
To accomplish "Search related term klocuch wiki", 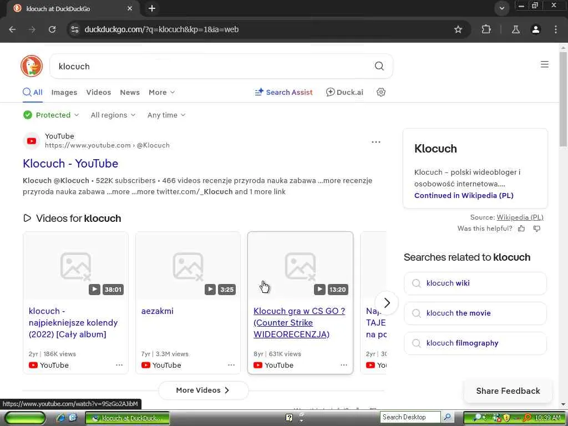I will pos(475,283).
